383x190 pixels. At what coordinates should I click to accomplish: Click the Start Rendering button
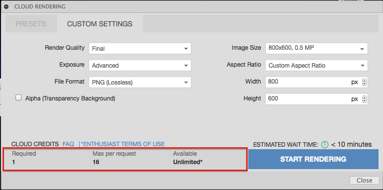click(x=313, y=159)
